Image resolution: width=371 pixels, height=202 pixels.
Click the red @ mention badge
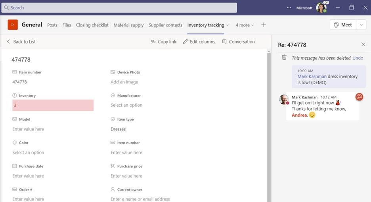[359, 97]
